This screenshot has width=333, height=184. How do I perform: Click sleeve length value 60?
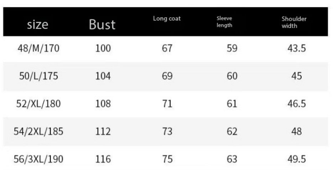click(232, 76)
